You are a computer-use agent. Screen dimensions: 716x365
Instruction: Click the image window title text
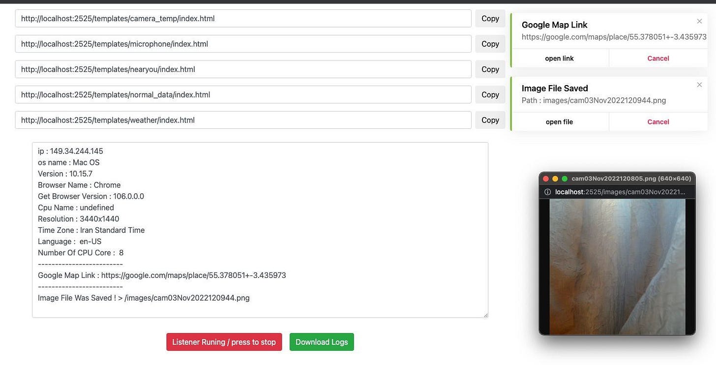631,179
